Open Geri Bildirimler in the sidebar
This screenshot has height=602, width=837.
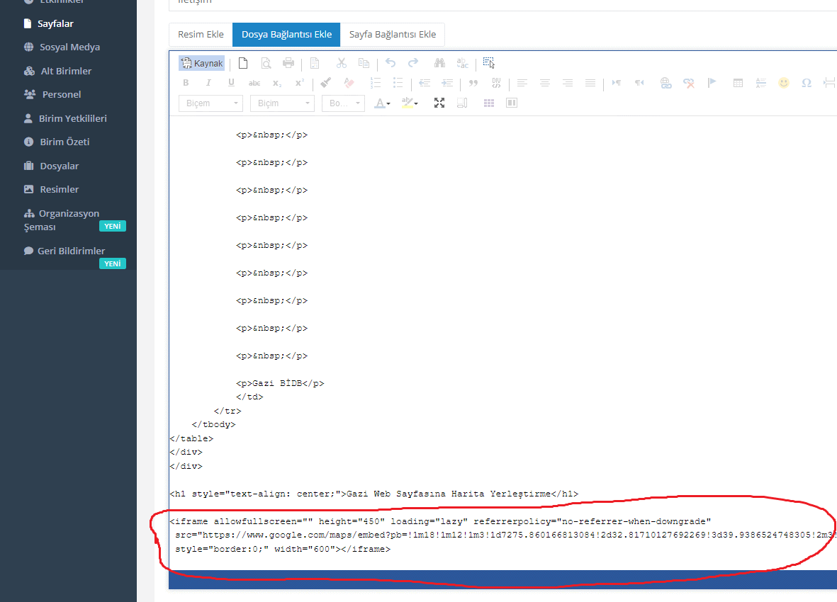pos(64,251)
